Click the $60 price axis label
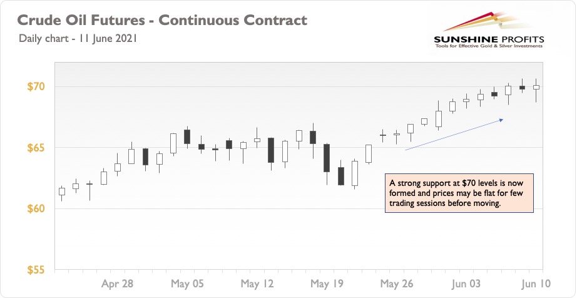 point(36,209)
